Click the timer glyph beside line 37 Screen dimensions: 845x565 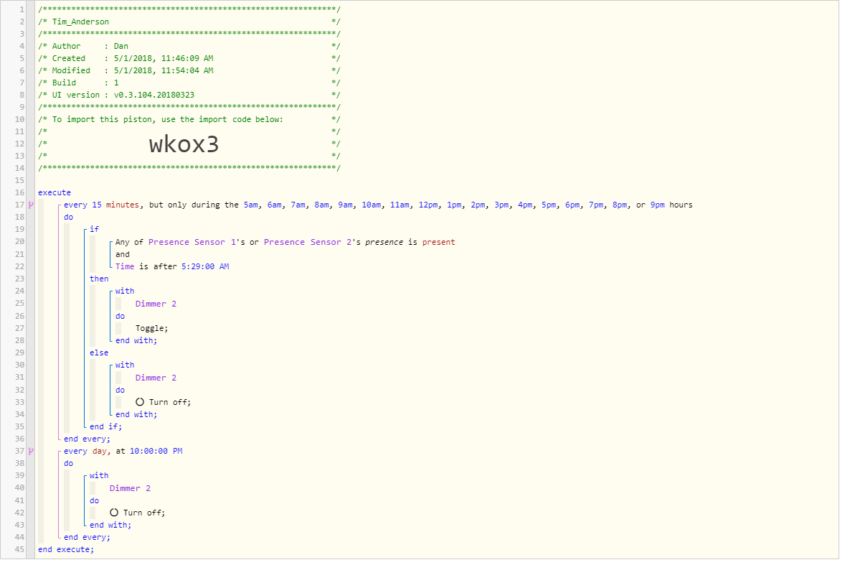30,452
